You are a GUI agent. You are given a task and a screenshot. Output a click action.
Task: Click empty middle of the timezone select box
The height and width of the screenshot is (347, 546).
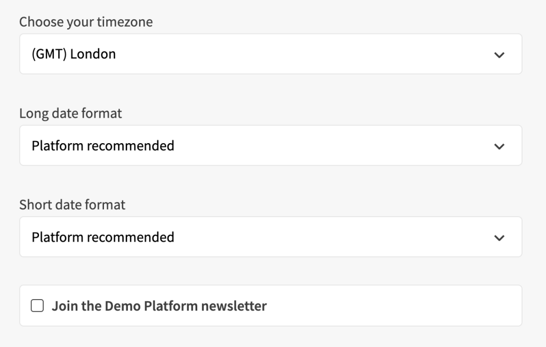(299, 54)
